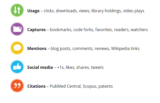The image size is (160, 103).
Task: Select the blue Social media thumbs-up icon
Action: coord(17,67)
